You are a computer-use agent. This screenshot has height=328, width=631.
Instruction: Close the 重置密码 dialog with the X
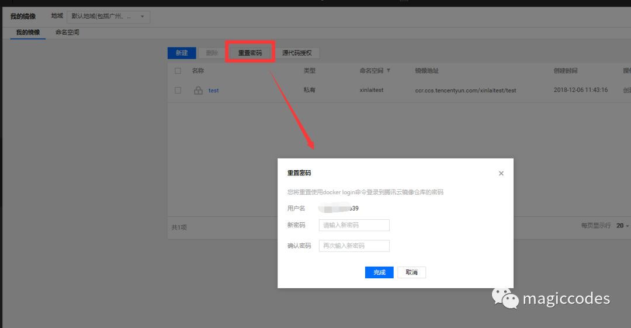pyautogui.click(x=501, y=173)
